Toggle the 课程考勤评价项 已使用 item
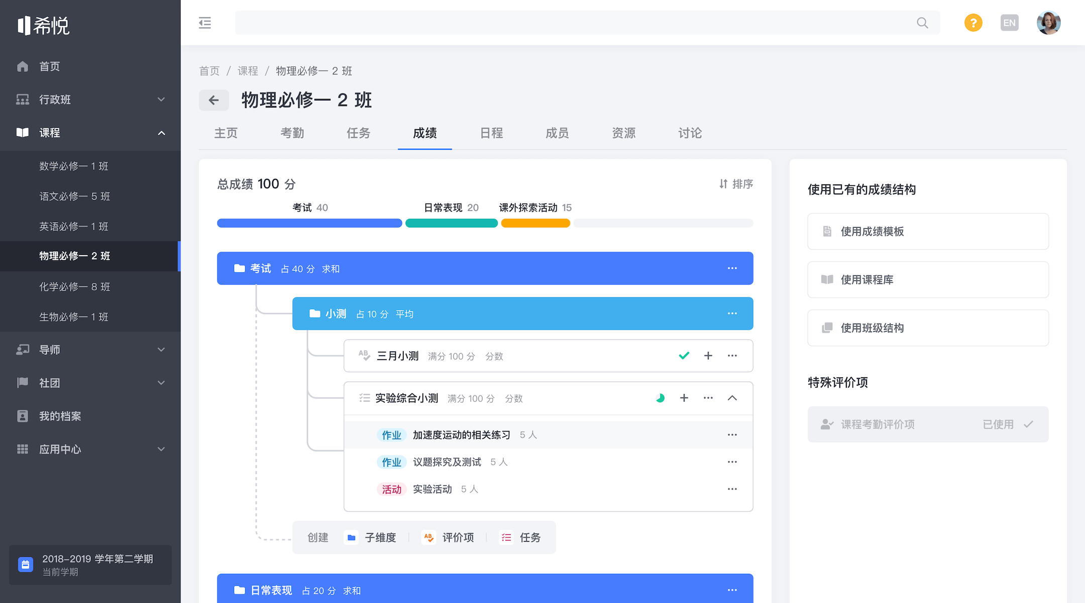 click(x=928, y=424)
